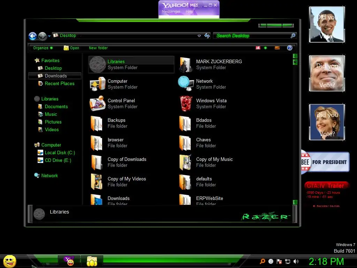Select the Control Panel icon
This screenshot has height=268, width=357.
point(98,103)
